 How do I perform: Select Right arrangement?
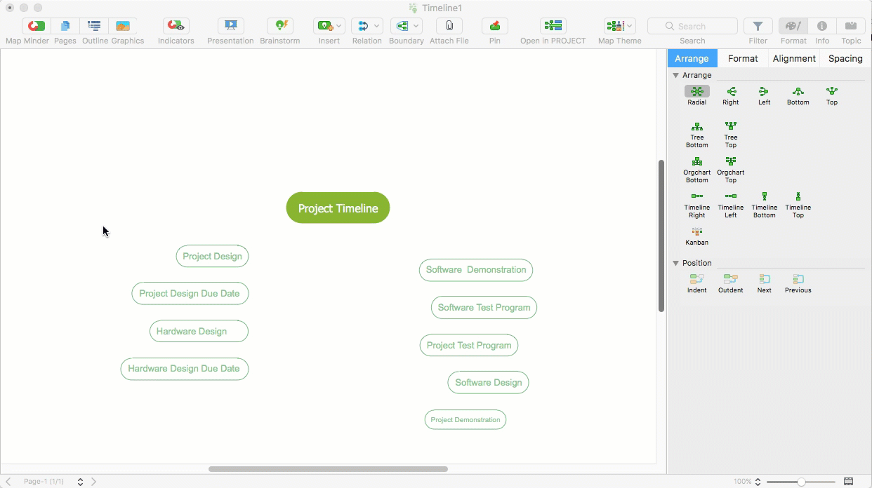[x=731, y=95]
